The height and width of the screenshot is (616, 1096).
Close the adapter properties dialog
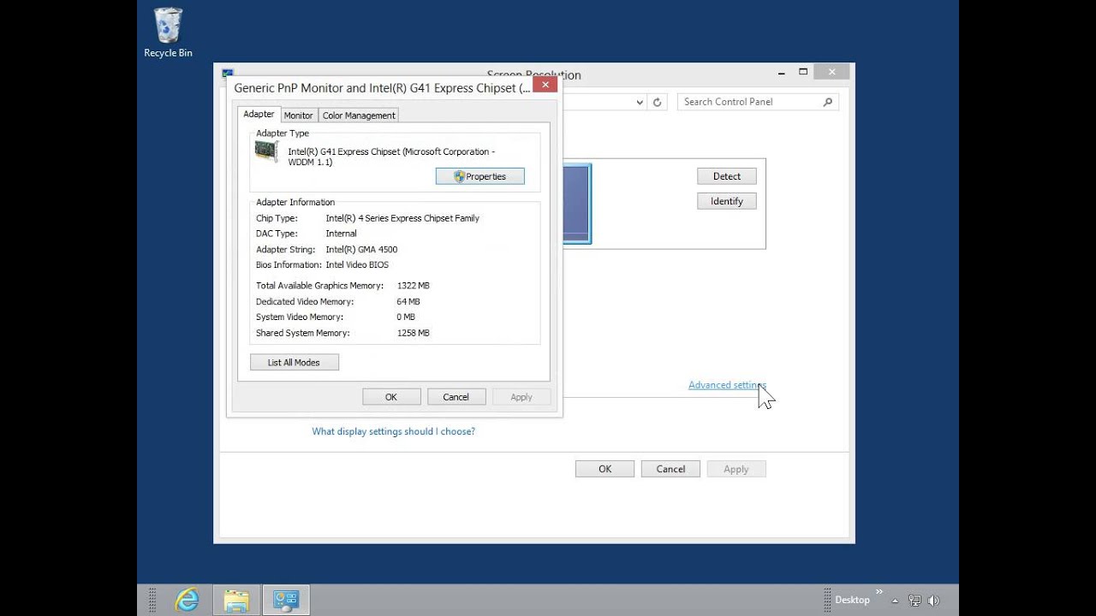tap(545, 85)
